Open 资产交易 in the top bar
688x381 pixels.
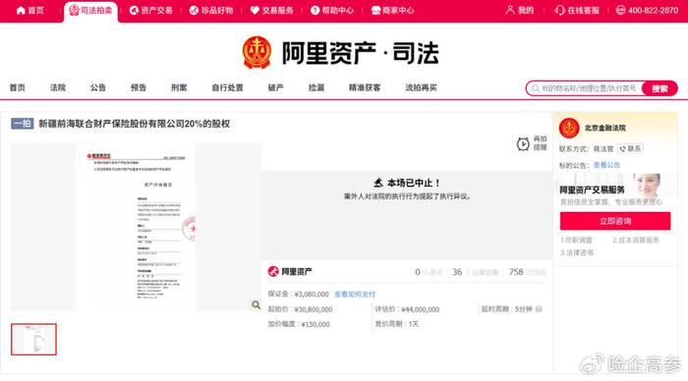pyautogui.click(x=151, y=10)
